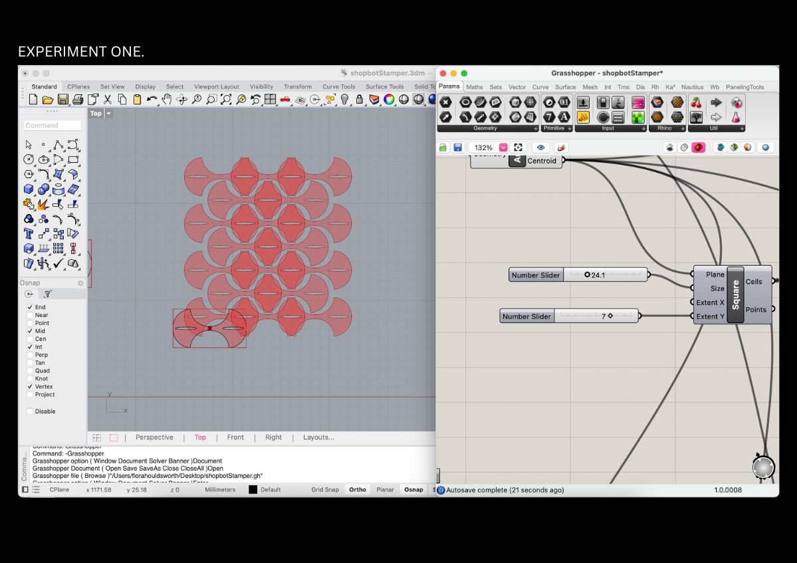Uncheck the Vertex osnap option
Viewport: 797px width, 563px height.
tap(30, 386)
